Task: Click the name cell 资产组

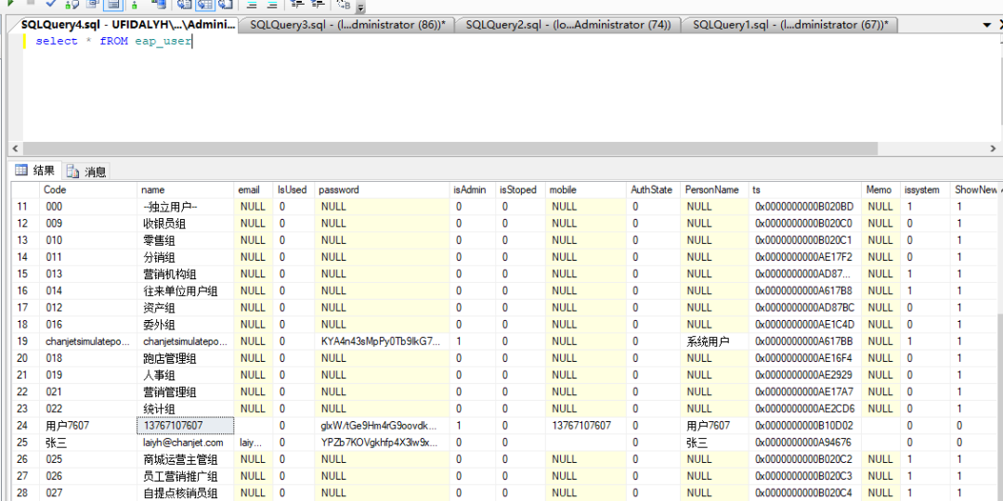Action: click(186, 307)
